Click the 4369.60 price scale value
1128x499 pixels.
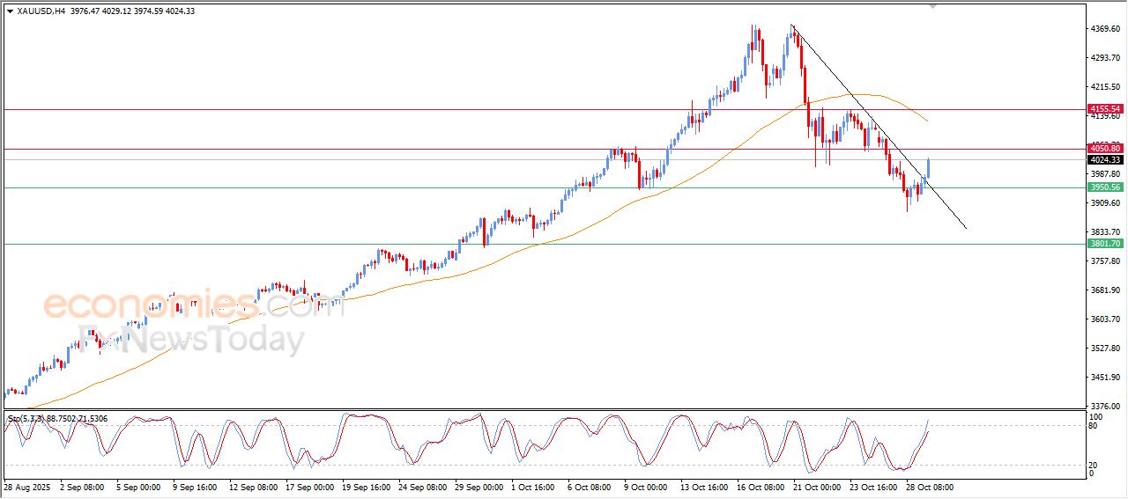(x=1104, y=29)
